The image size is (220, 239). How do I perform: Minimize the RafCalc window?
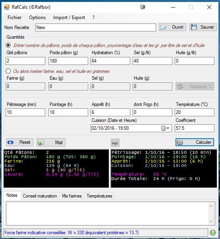pos(173,7)
